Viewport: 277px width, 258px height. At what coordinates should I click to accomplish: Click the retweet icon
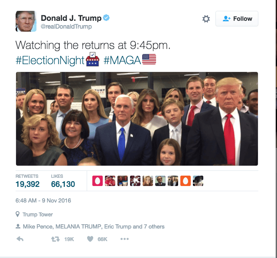55,239
